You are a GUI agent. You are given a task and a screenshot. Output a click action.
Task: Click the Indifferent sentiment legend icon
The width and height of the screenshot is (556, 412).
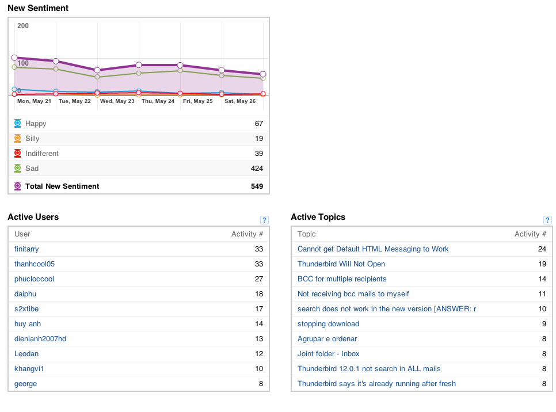[x=17, y=153]
